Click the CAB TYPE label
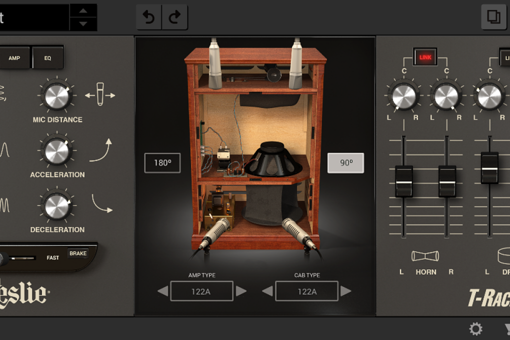 (x=307, y=275)
